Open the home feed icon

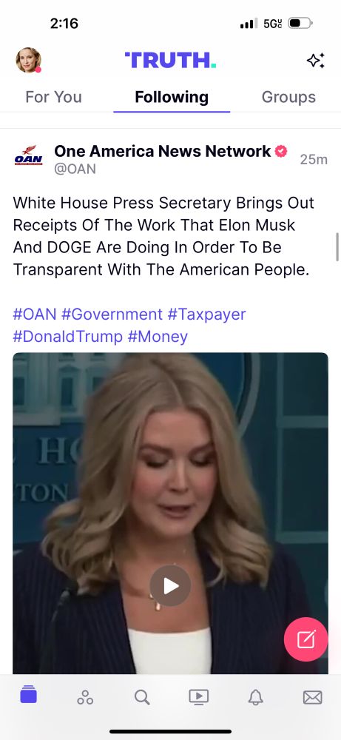click(x=28, y=696)
